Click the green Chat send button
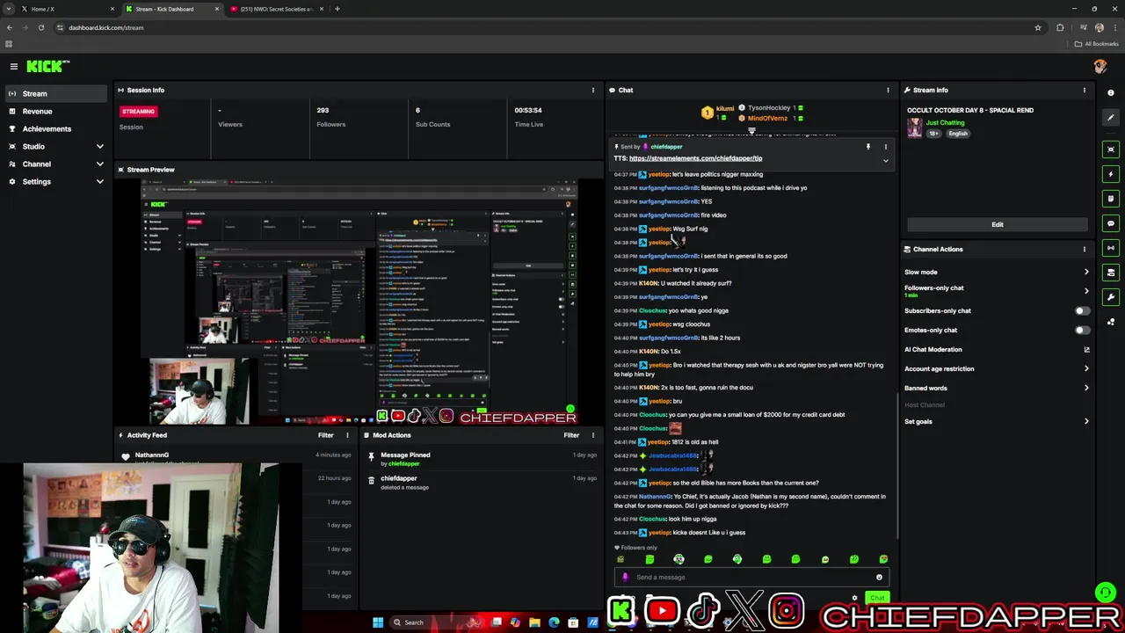 [x=877, y=598]
